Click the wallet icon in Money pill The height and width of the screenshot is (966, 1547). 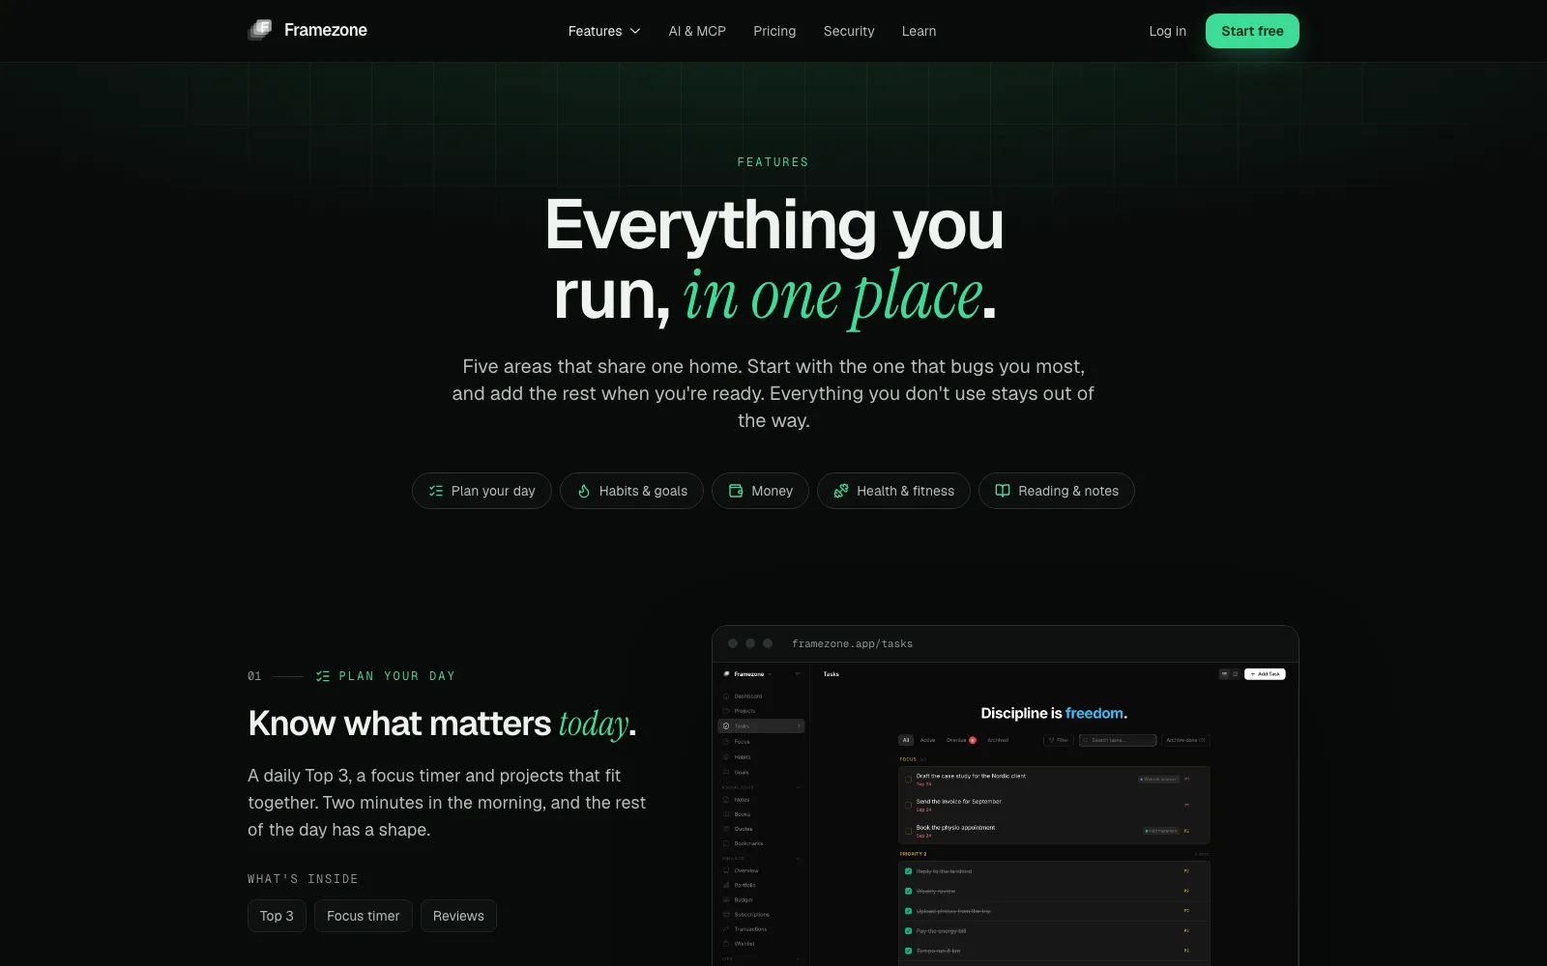coord(736,491)
